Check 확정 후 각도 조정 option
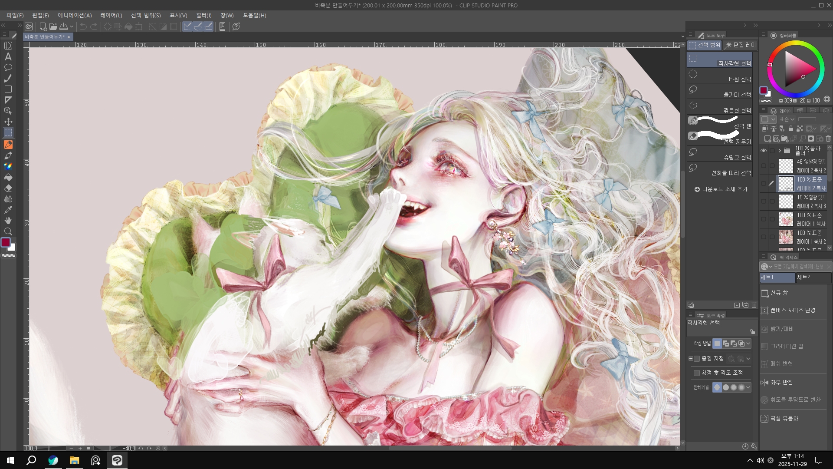The height and width of the screenshot is (469, 833). tap(697, 373)
